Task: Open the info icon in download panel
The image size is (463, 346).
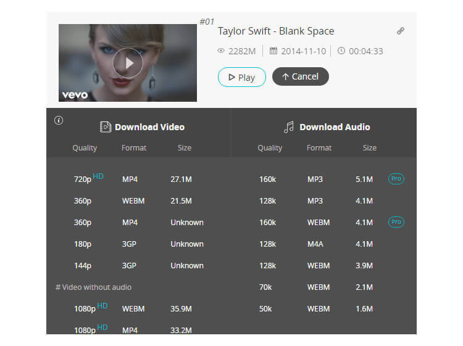Action: [x=59, y=120]
